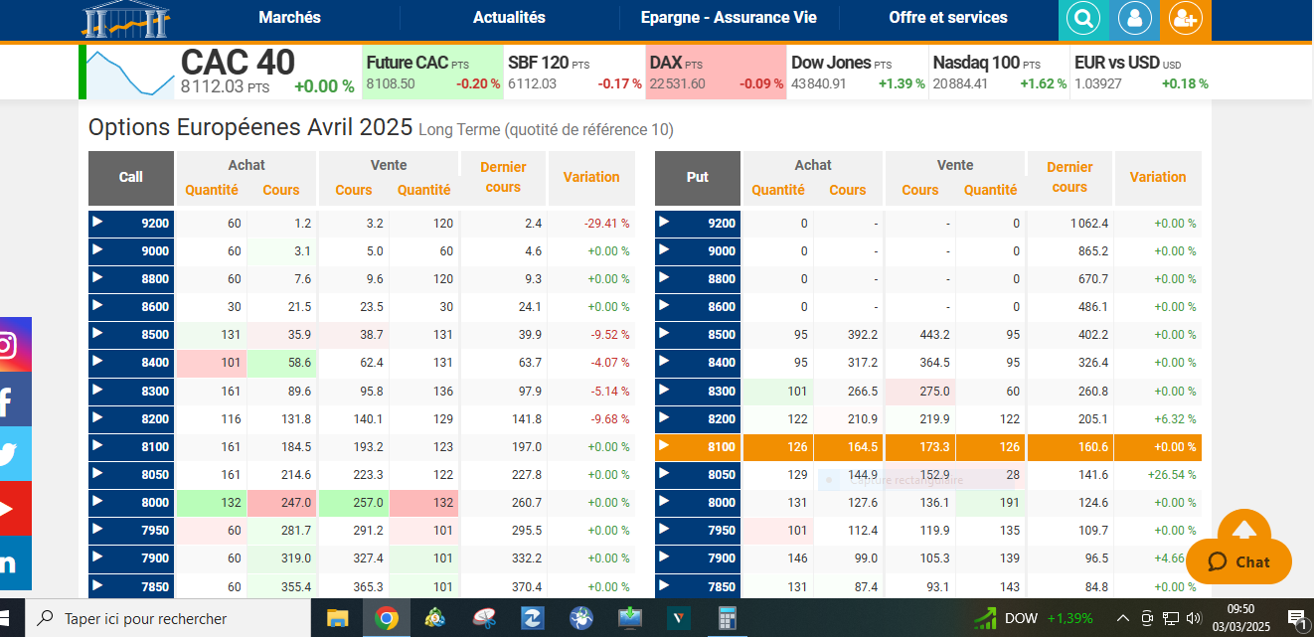Image resolution: width=1314 pixels, height=637 pixels.
Task: Open the Marchés menu
Action: pos(289,18)
